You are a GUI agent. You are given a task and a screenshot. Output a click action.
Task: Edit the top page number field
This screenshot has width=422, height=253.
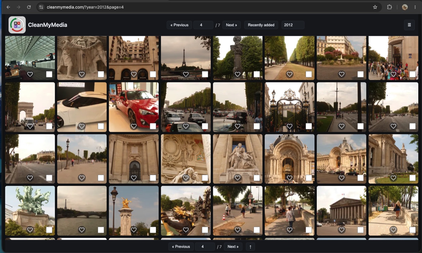(203, 25)
